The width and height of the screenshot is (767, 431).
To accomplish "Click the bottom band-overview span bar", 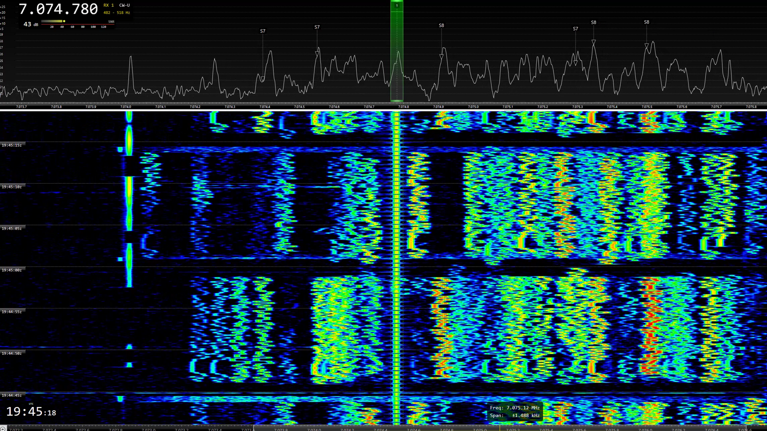I will coord(499,428).
